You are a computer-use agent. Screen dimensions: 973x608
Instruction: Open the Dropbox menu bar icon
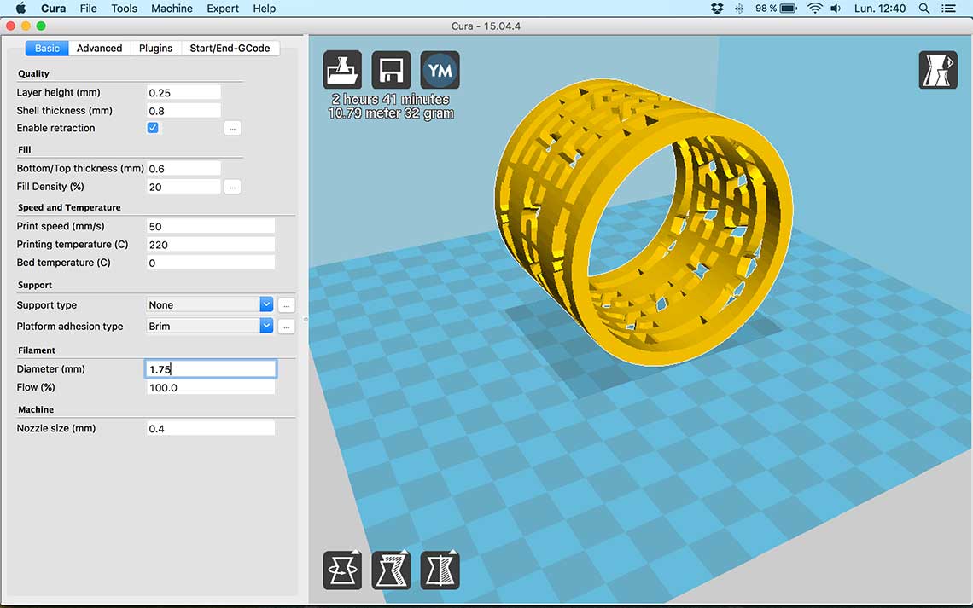(717, 8)
